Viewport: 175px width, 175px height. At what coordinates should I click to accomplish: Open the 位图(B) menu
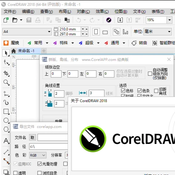(121, 12)
